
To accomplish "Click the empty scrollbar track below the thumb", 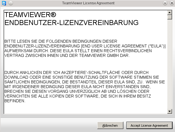I will (x=170, y=64).
